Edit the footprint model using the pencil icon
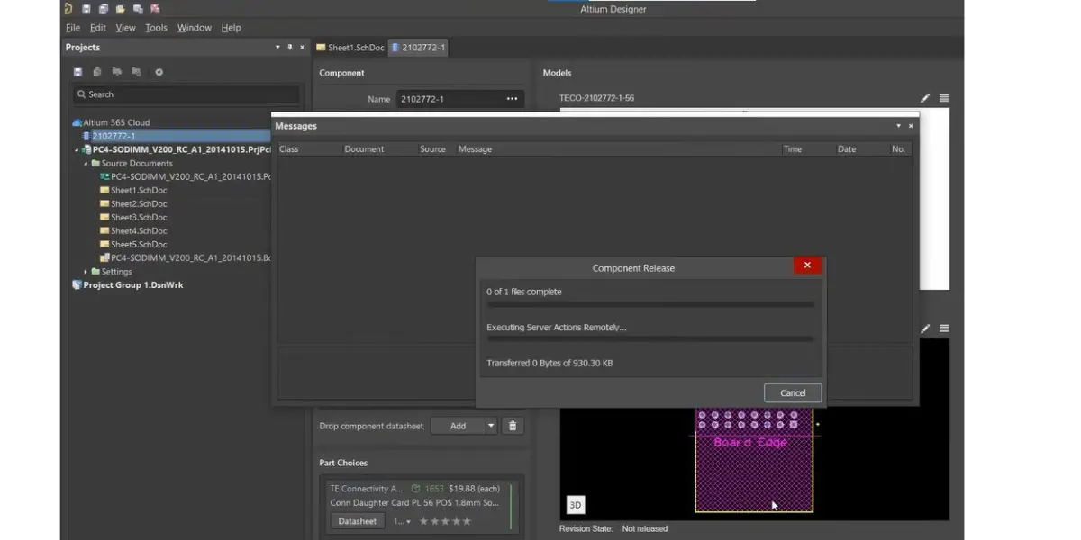This screenshot has height=540, width=1081. tap(925, 328)
